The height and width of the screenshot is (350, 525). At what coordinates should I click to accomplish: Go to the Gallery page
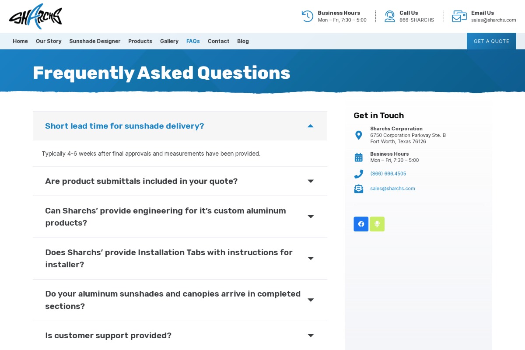pyautogui.click(x=169, y=41)
